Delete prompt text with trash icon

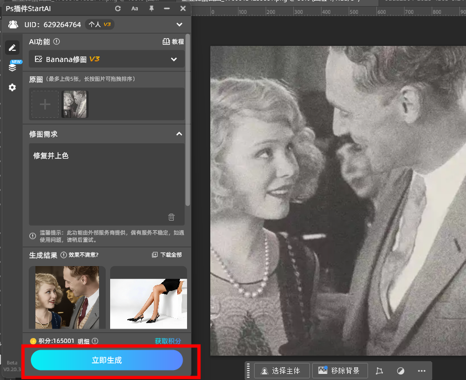point(172,217)
